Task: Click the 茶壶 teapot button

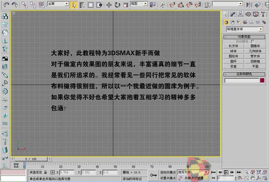Action: point(233,66)
